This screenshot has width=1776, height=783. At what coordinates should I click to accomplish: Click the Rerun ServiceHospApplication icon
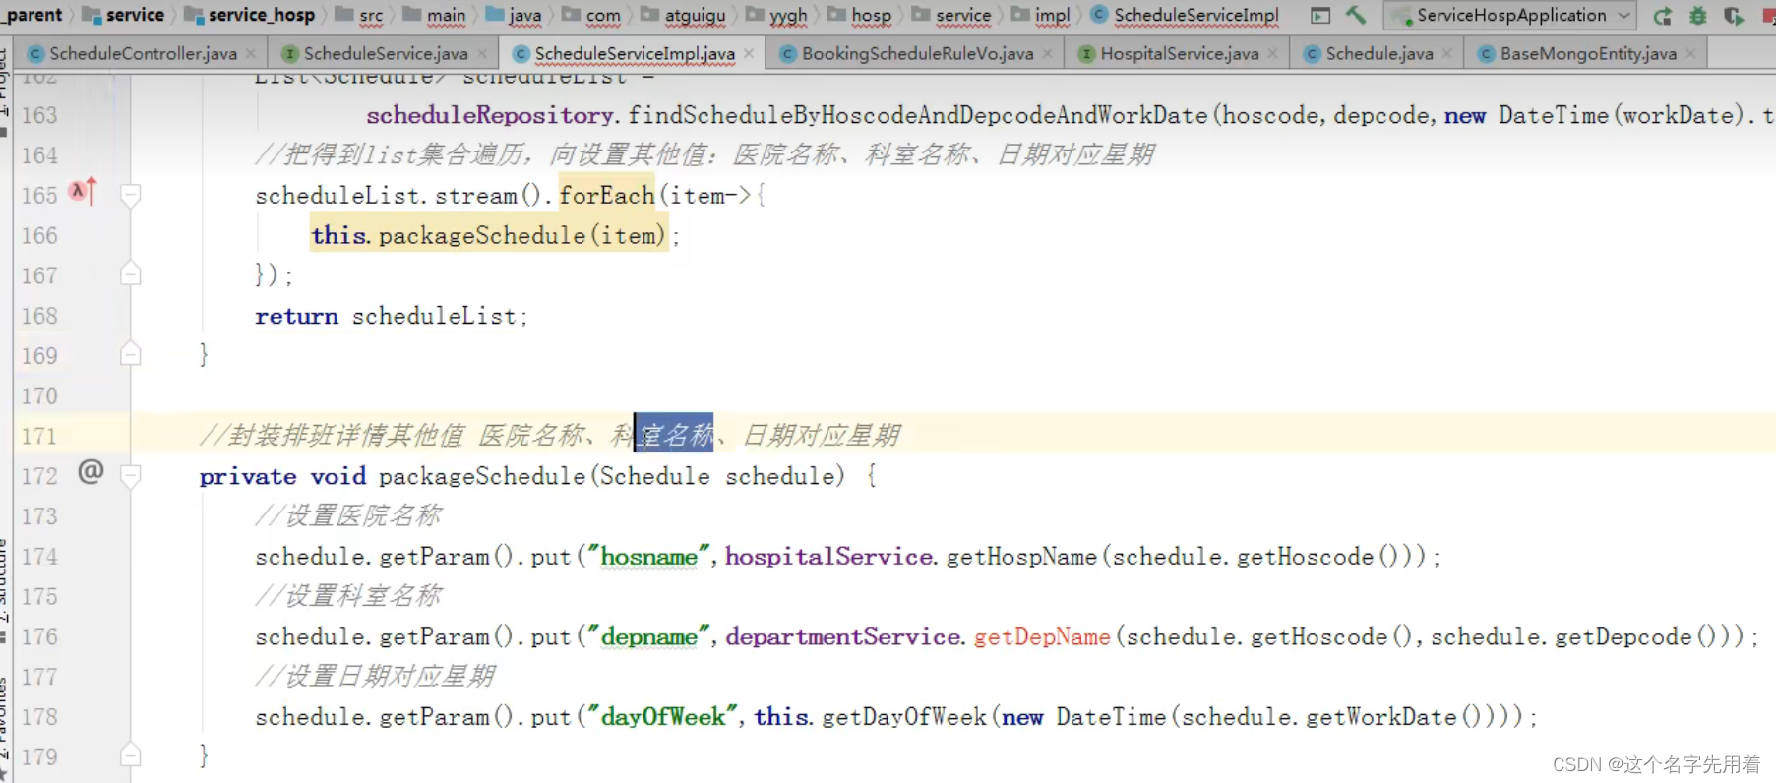1662,16
